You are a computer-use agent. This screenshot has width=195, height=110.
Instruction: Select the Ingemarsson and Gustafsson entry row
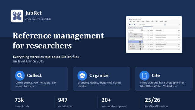tap(161, 42)
